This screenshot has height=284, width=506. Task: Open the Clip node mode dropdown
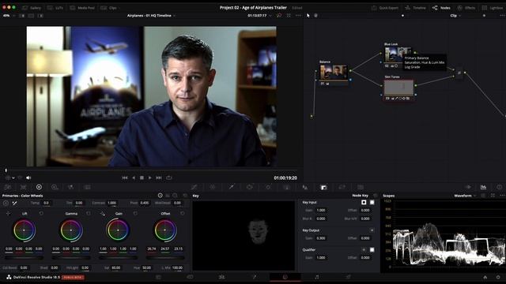[455, 16]
